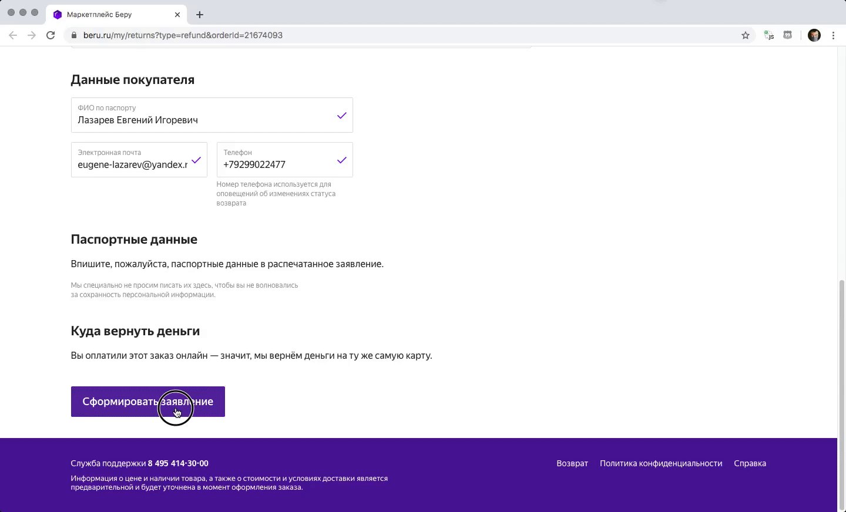Click the passport data instruction sentence
This screenshot has width=846, height=512.
click(227, 264)
